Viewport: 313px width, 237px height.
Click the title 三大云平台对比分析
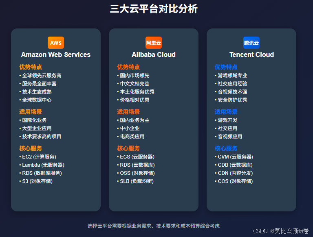point(154,9)
